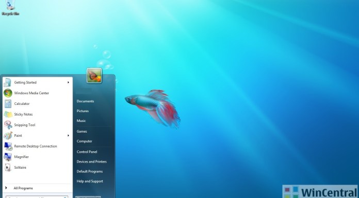359x198 pixels.
Task: Click the Snipping Tool label
Action: (25, 125)
